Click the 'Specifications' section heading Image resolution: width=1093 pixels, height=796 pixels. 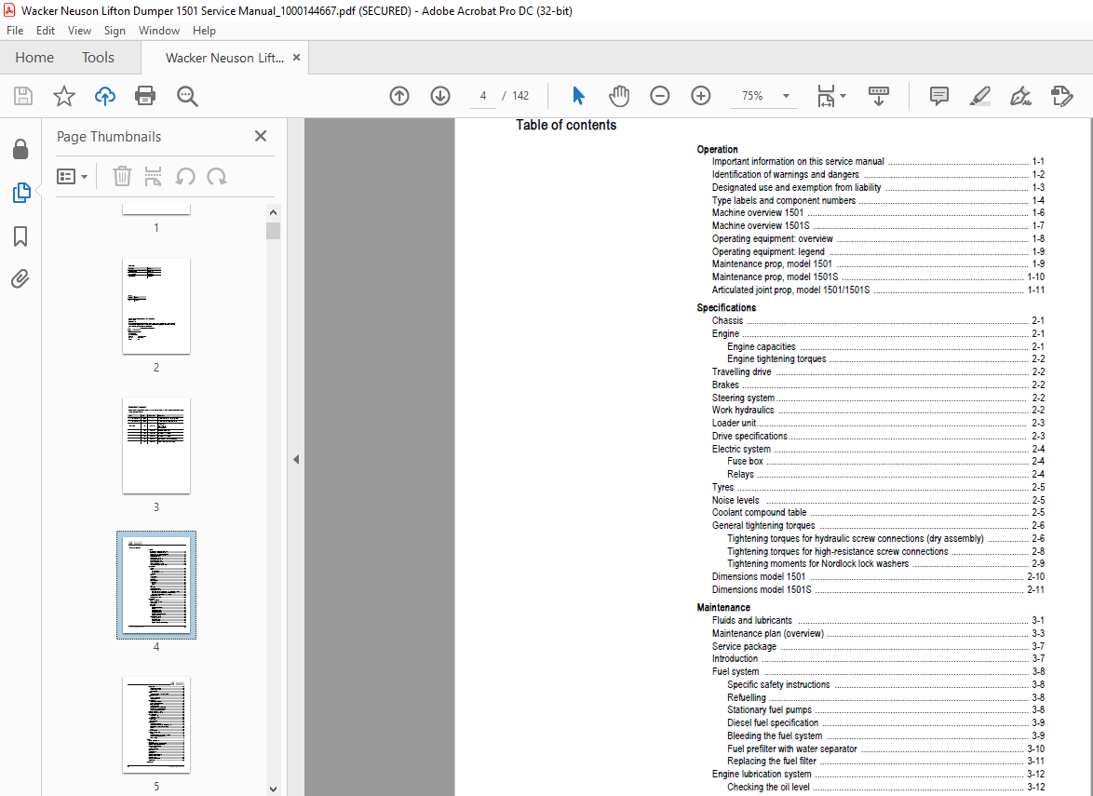click(726, 307)
